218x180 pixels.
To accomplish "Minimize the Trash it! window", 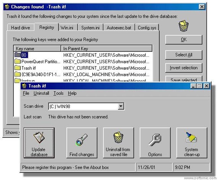I will [x=193, y=86].
